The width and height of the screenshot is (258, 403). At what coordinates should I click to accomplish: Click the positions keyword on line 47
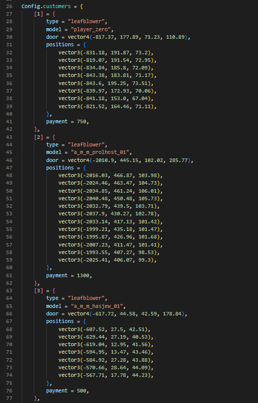click(x=60, y=168)
